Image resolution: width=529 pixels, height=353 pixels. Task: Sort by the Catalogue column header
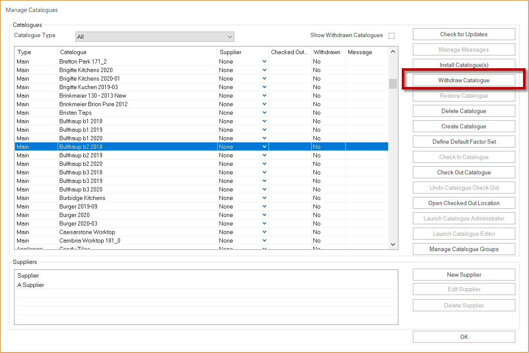pos(137,52)
